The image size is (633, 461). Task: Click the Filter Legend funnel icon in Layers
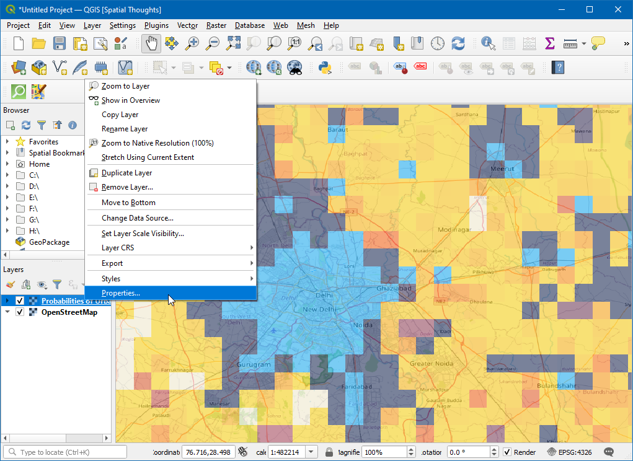[x=56, y=284]
